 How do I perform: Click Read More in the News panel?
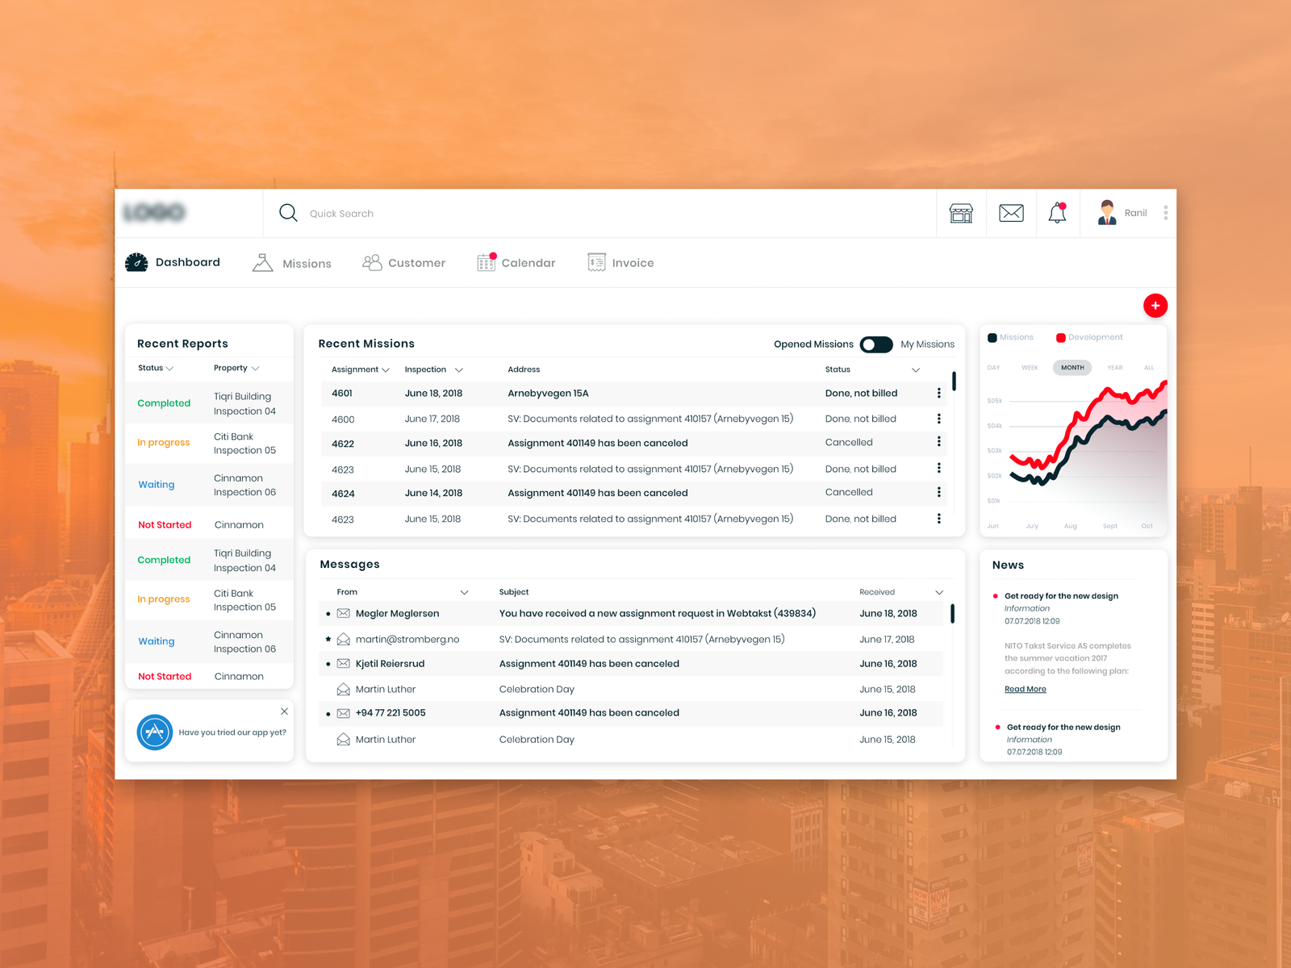tap(1025, 688)
